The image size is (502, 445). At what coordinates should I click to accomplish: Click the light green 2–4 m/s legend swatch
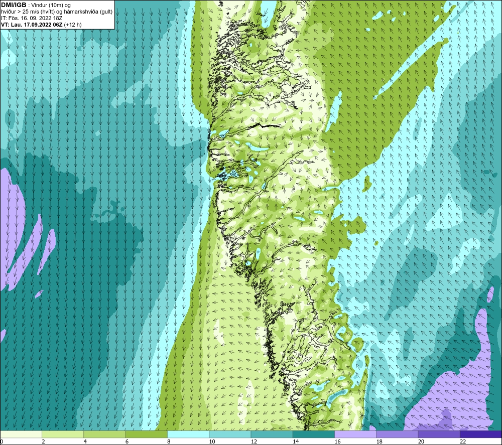[x=63, y=434]
